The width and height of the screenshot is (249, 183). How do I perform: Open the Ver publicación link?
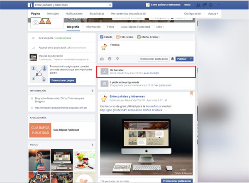[x=163, y=85]
